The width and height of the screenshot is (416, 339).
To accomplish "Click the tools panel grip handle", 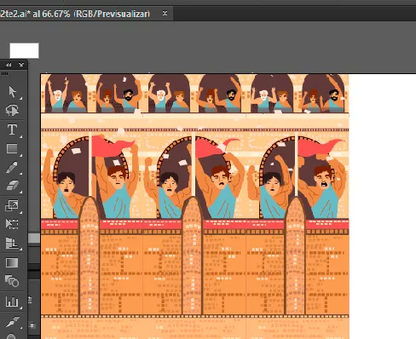I will tap(5, 74).
